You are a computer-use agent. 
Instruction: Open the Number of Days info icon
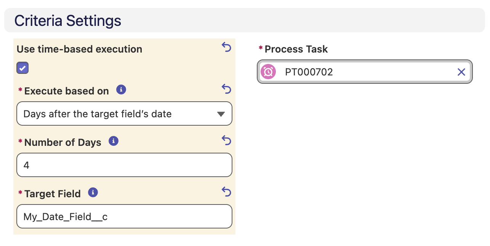(x=114, y=141)
